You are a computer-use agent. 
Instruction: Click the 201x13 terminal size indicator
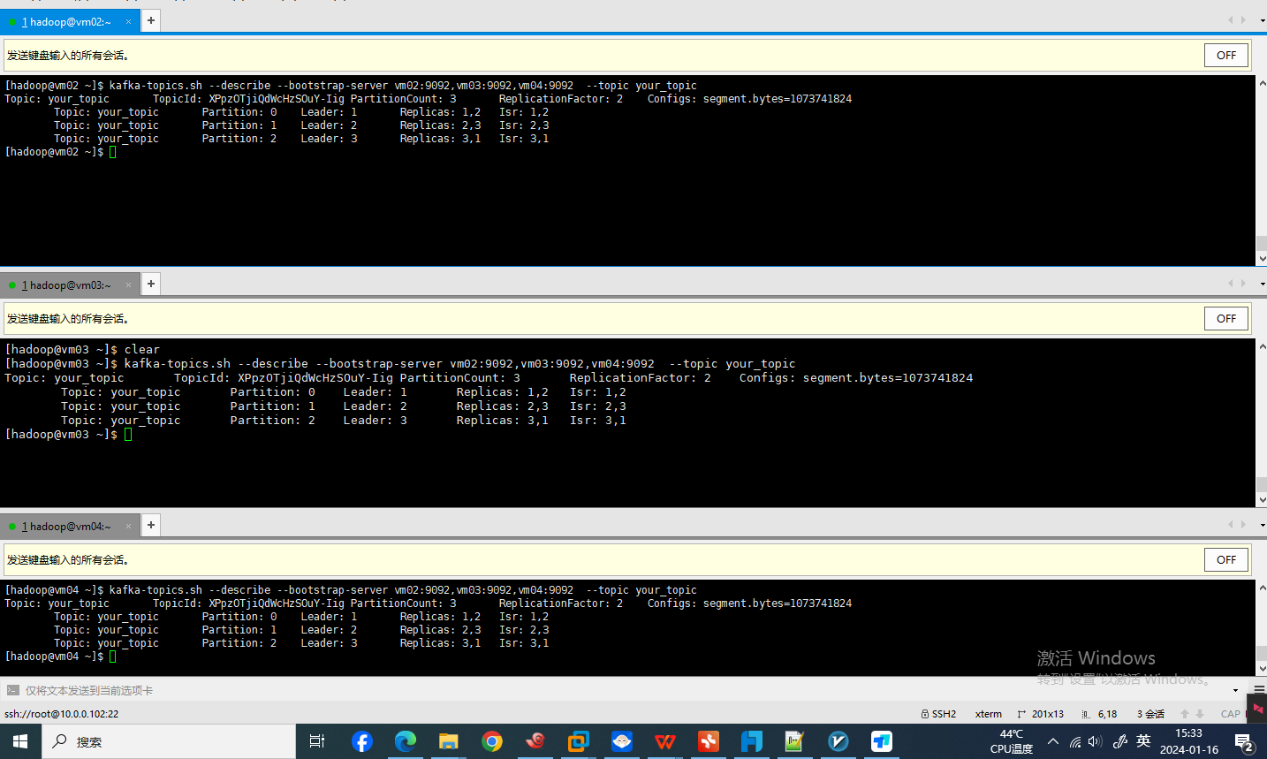click(x=1041, y=714)
